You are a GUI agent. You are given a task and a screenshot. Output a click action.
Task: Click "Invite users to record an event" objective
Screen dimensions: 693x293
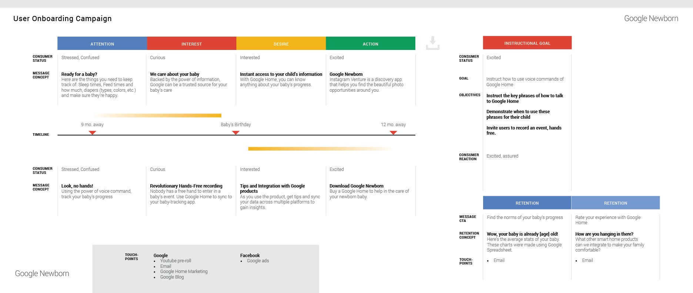point(524,130)
